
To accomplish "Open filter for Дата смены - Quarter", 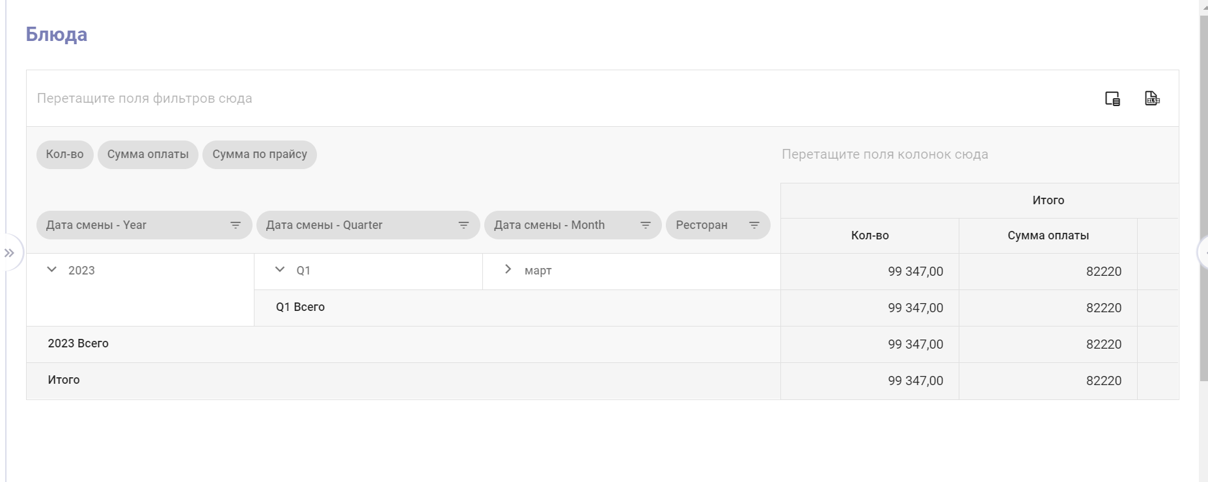I will click(x=463, y=225).
